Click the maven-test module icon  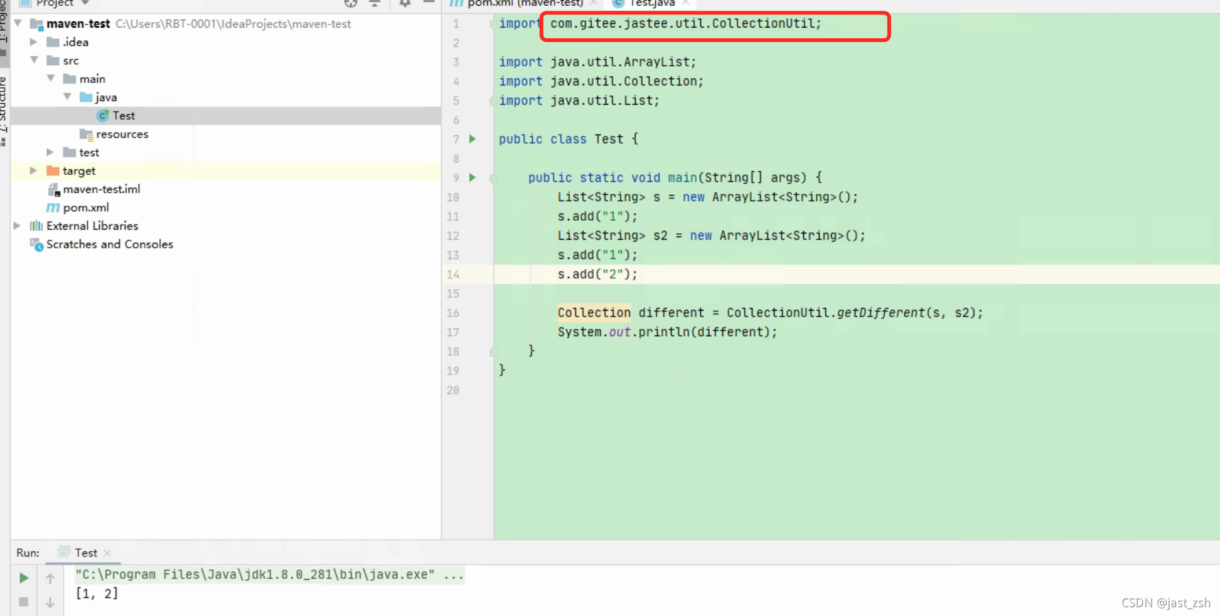[x=37, y=24]
